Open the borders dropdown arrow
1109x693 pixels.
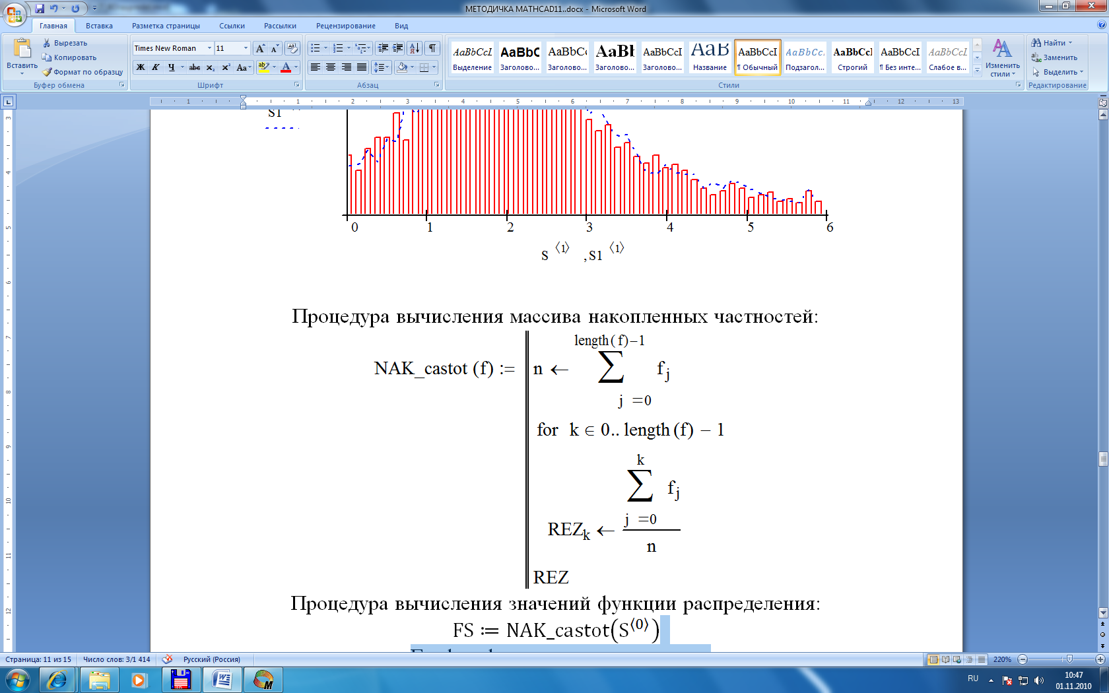pyautogui.click(x=434, y=67)
